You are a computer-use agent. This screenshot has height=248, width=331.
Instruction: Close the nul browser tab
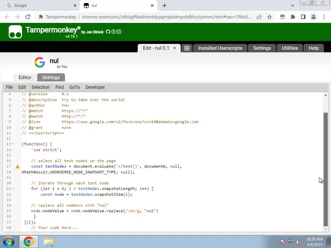[152, 5]
